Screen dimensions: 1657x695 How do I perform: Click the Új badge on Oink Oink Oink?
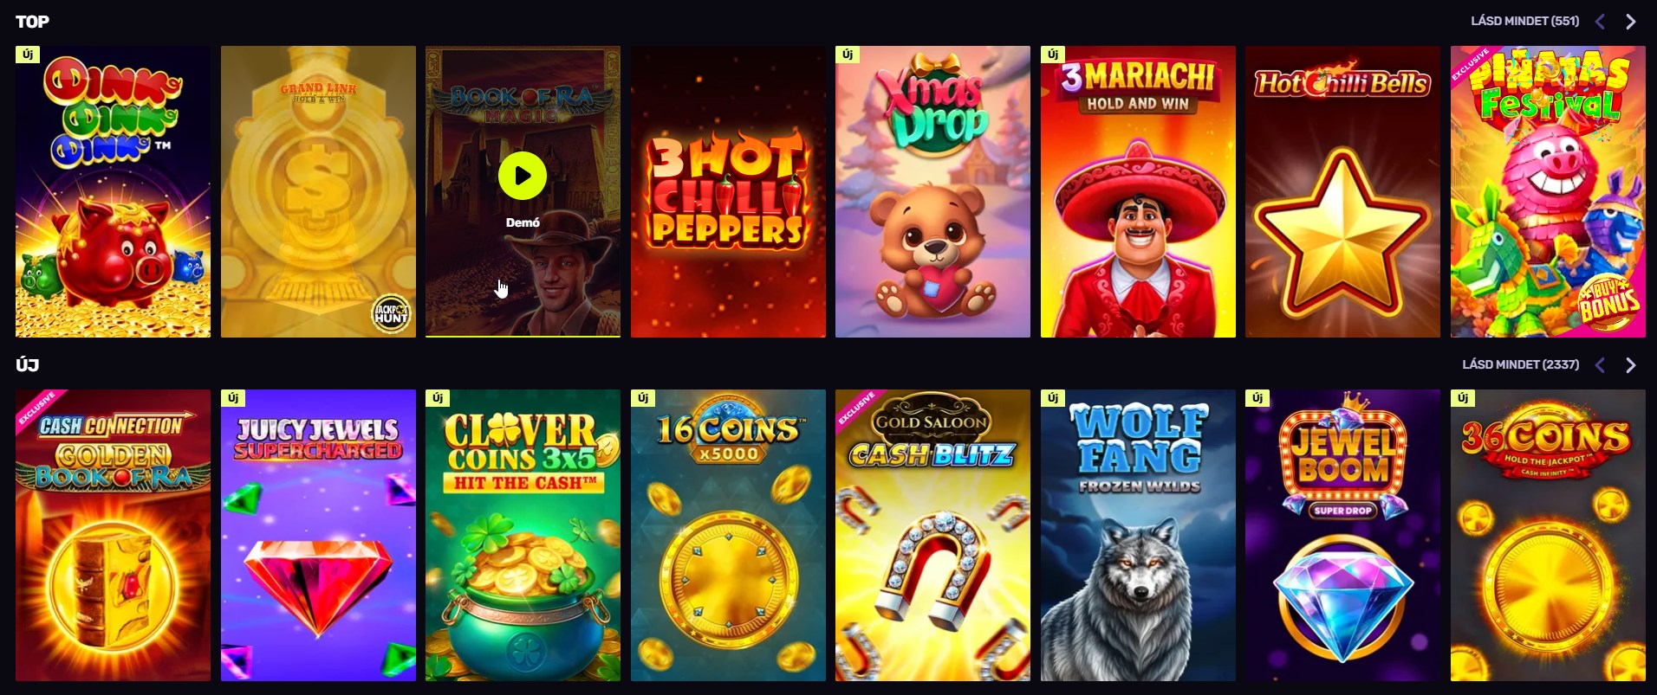coord(28,55)
